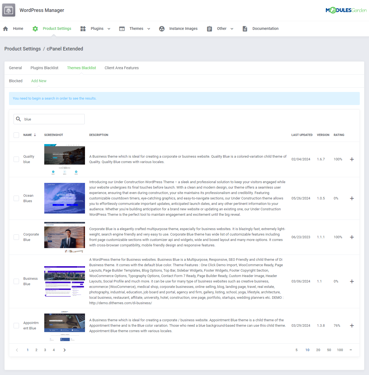This screenshot has width=369, height=375.
Task: Click the Themes window icon
Action: tap(122, 28)
